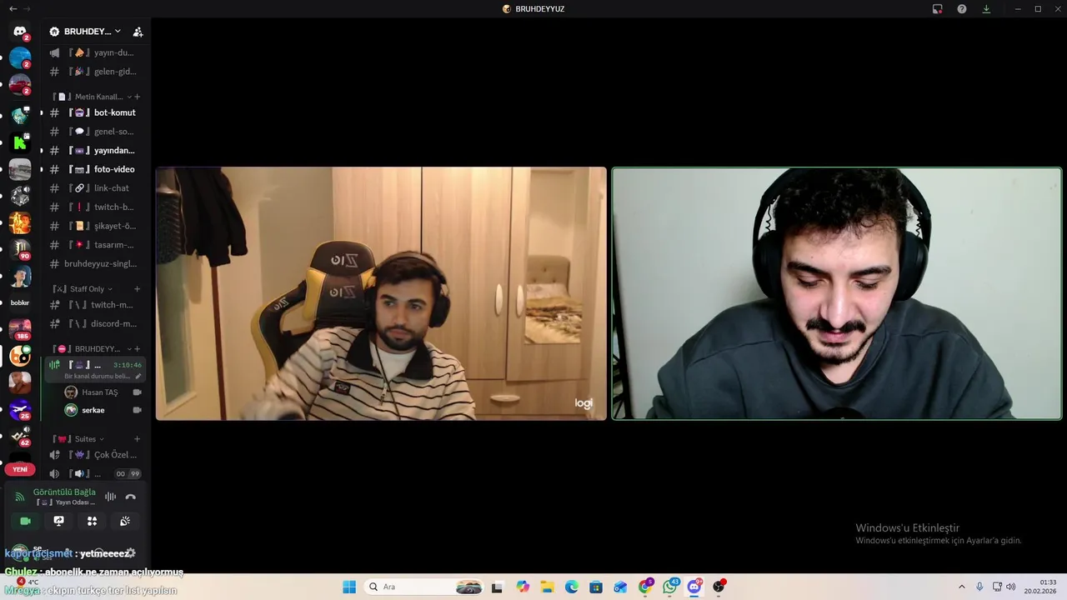Open the WhatsApp icon in the taskbar

(670, 587)
